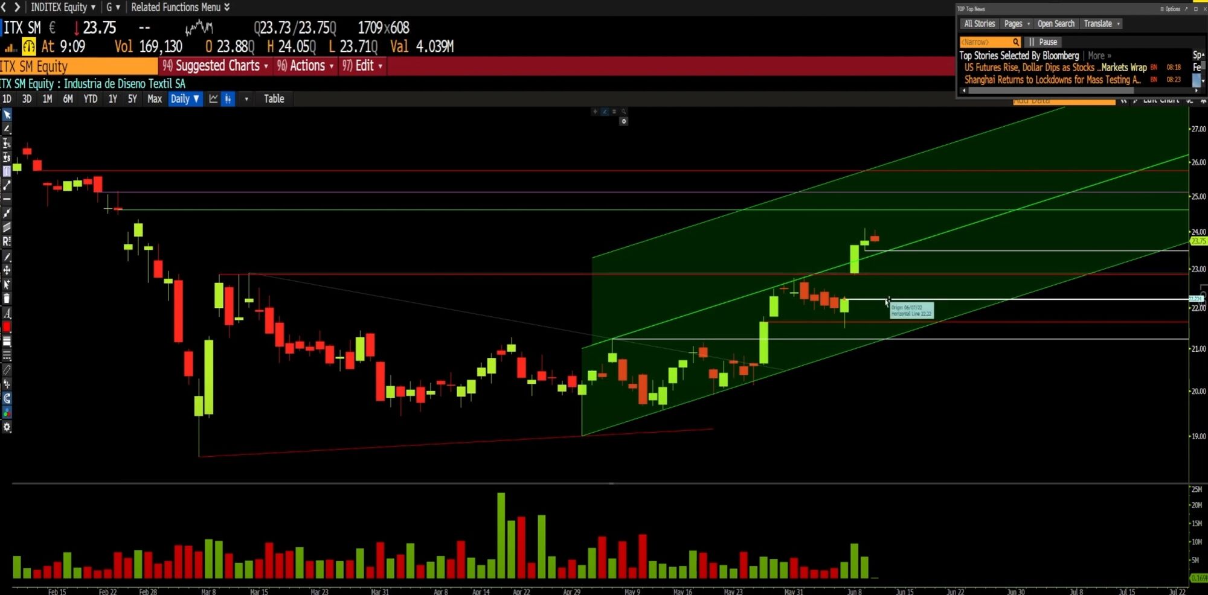This screenshot has height=595, width=1208.
Task: Click Open Search in Top News
Action: click(1056, 24)
